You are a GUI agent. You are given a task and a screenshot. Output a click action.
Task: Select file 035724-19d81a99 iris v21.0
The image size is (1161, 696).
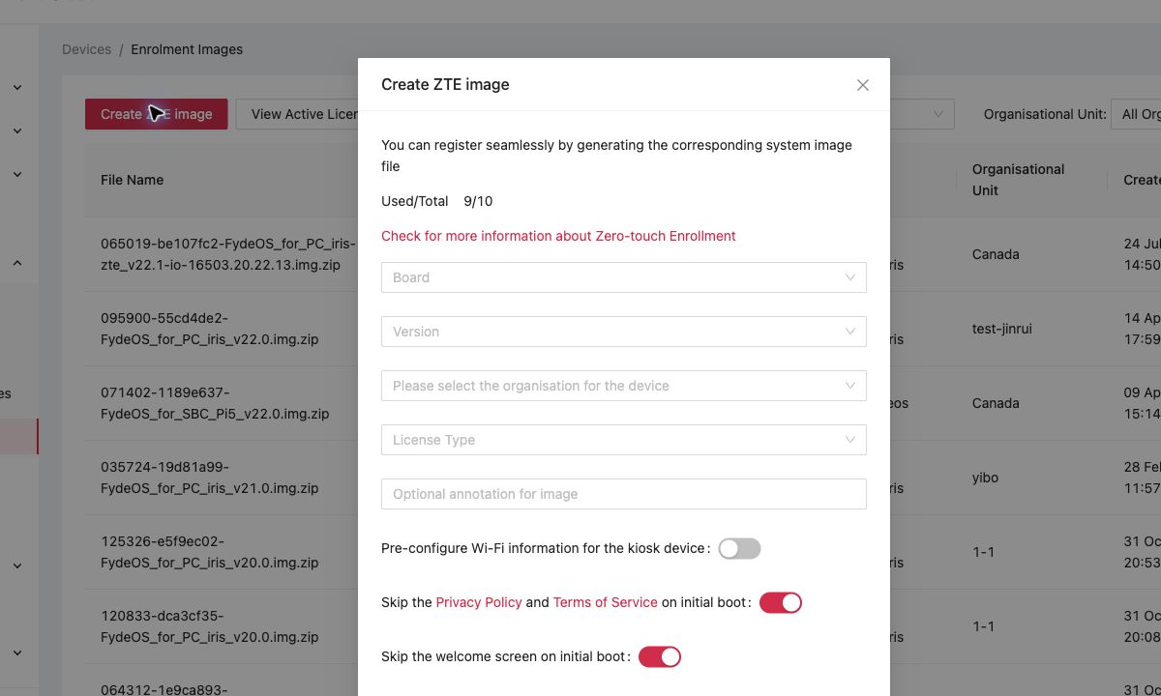[210, 478]
